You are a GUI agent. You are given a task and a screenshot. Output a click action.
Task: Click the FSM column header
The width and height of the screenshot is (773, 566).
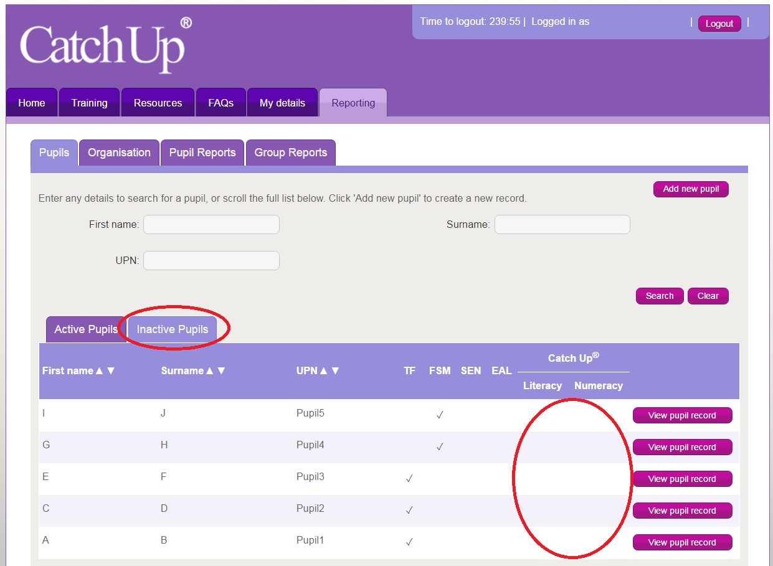pyautogui.click(x=440, y=370)
